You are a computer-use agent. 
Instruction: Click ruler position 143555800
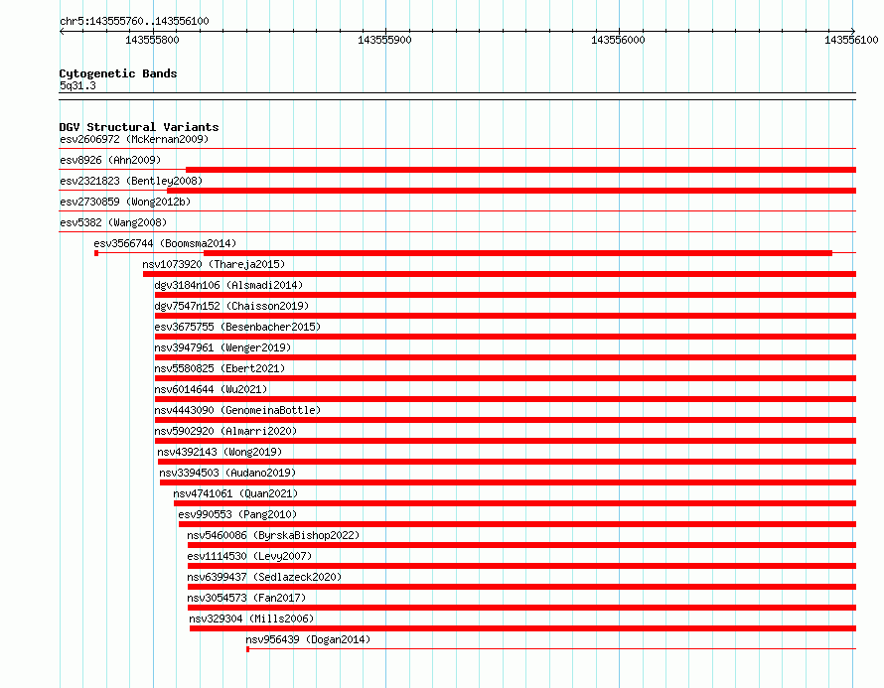[x=152, y=40]
